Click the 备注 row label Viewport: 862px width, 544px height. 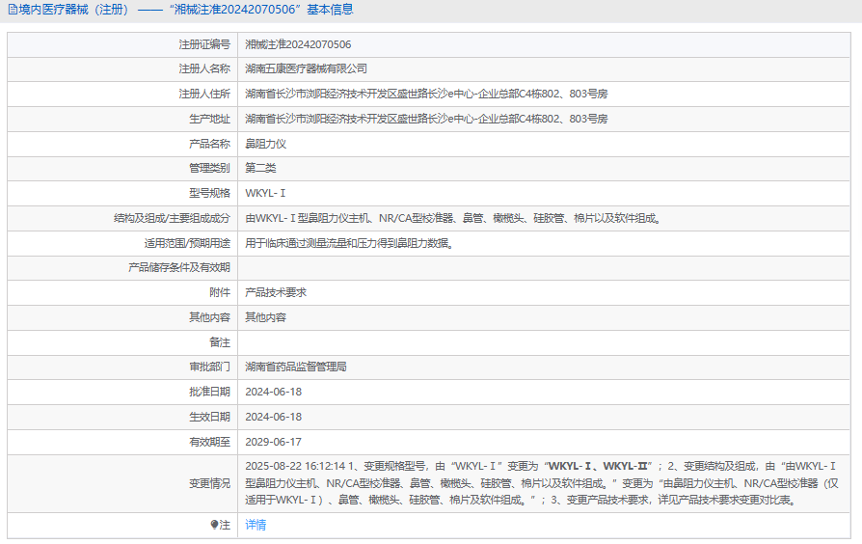[220, 342]
